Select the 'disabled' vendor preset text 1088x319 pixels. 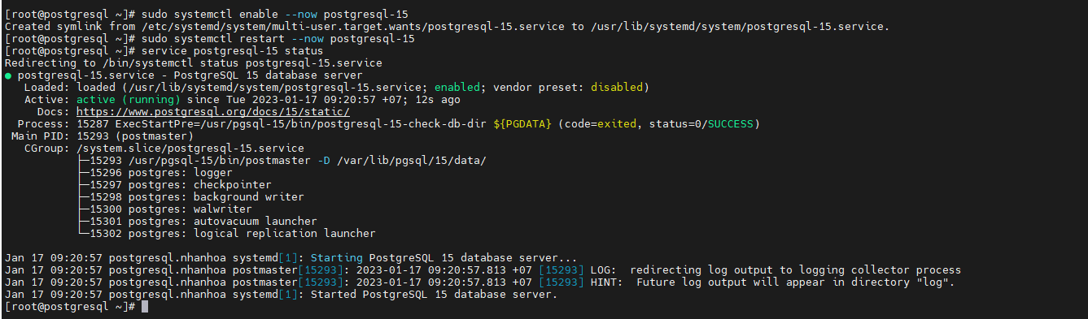click(x=617, y=87)
